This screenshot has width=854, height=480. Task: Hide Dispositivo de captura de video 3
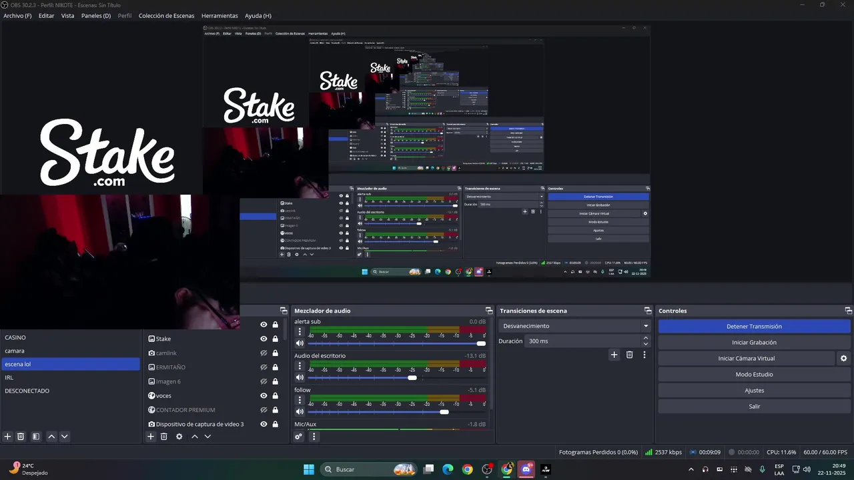[x=264, y=424]
